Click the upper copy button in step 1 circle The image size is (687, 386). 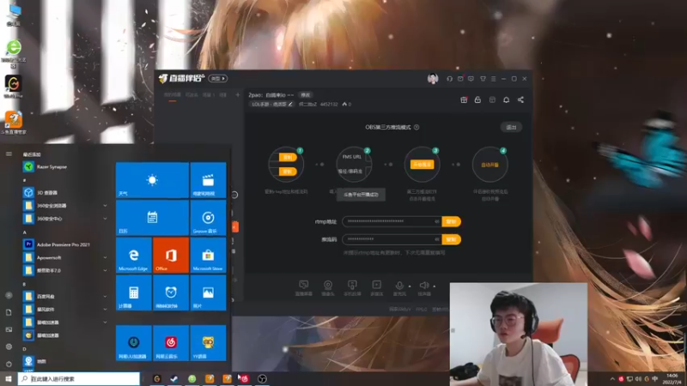288,157
